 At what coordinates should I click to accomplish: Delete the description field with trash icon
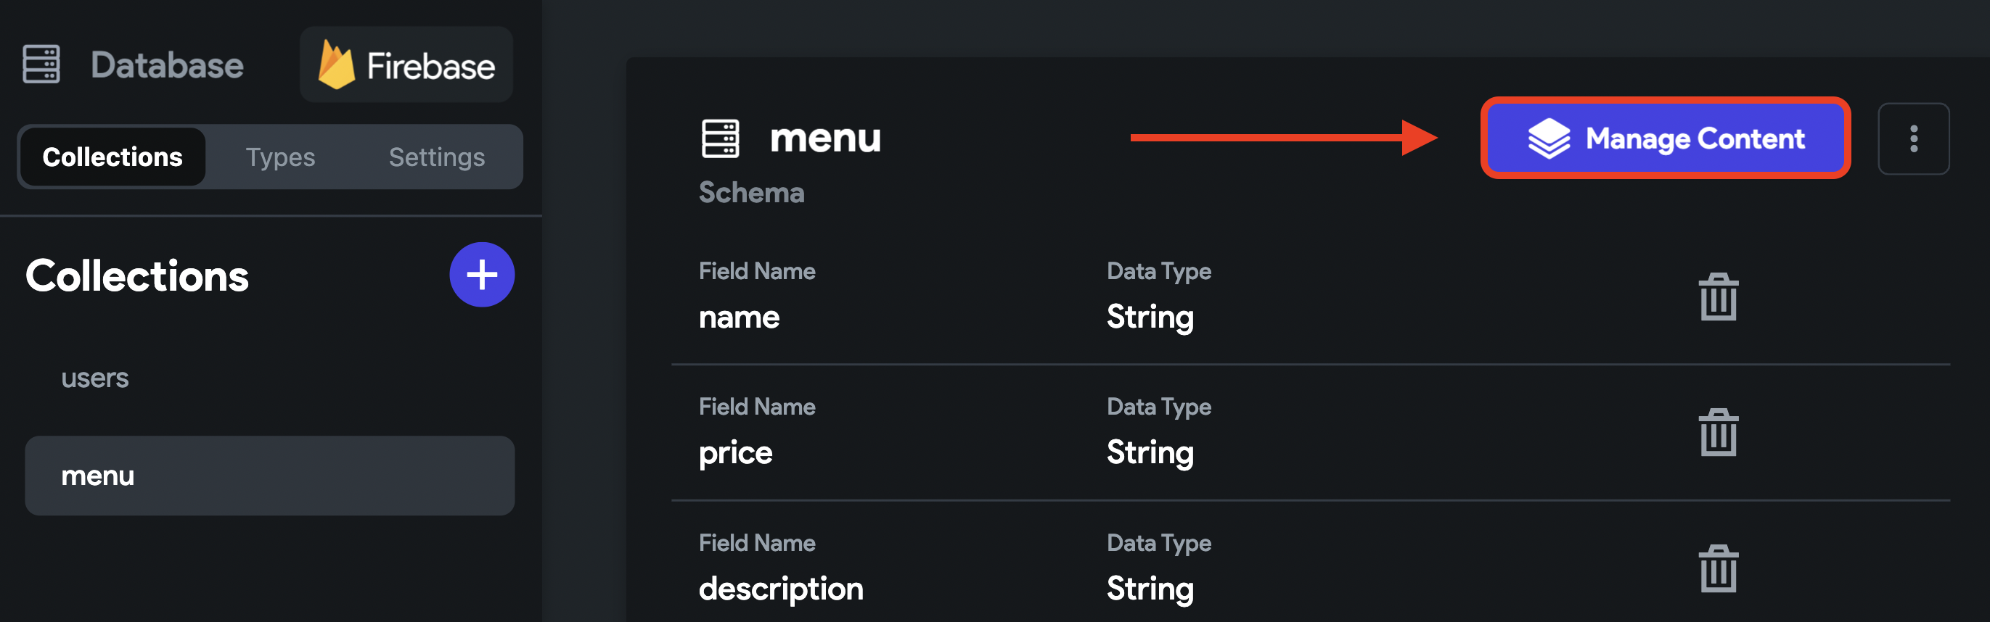[x=1718, y=569]
